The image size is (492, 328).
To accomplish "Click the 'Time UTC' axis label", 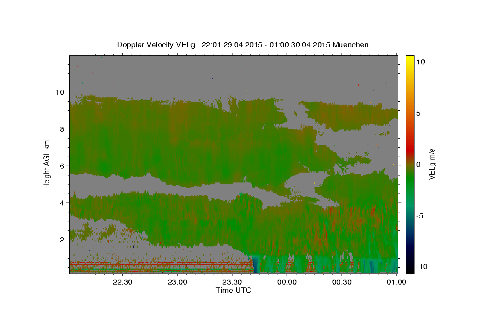I will 233,290.
